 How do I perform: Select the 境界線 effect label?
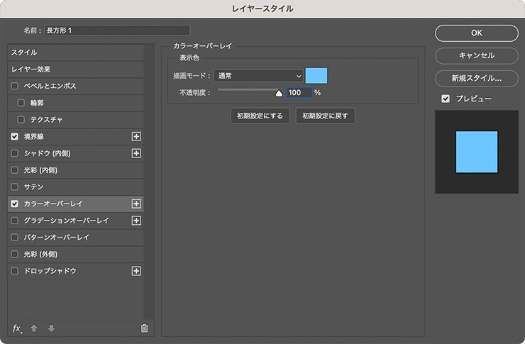pyautogui.click(x=33, y=136)
